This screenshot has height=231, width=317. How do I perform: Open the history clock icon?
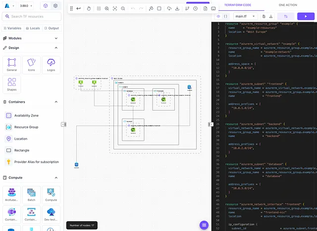(x=195, y=8)
